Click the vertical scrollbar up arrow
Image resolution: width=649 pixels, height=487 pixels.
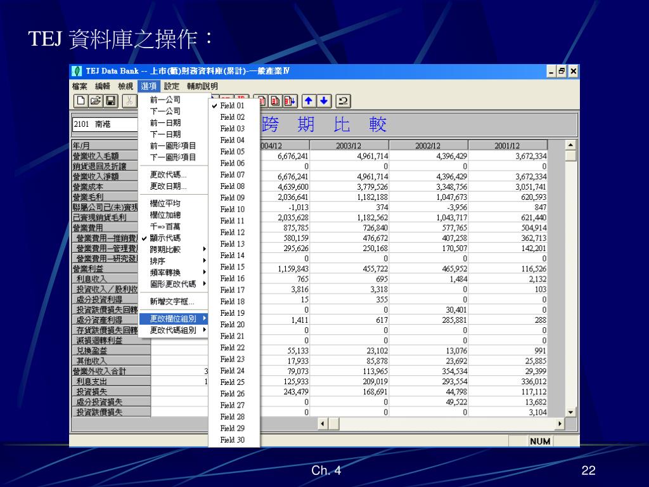[x=571, y=145]
